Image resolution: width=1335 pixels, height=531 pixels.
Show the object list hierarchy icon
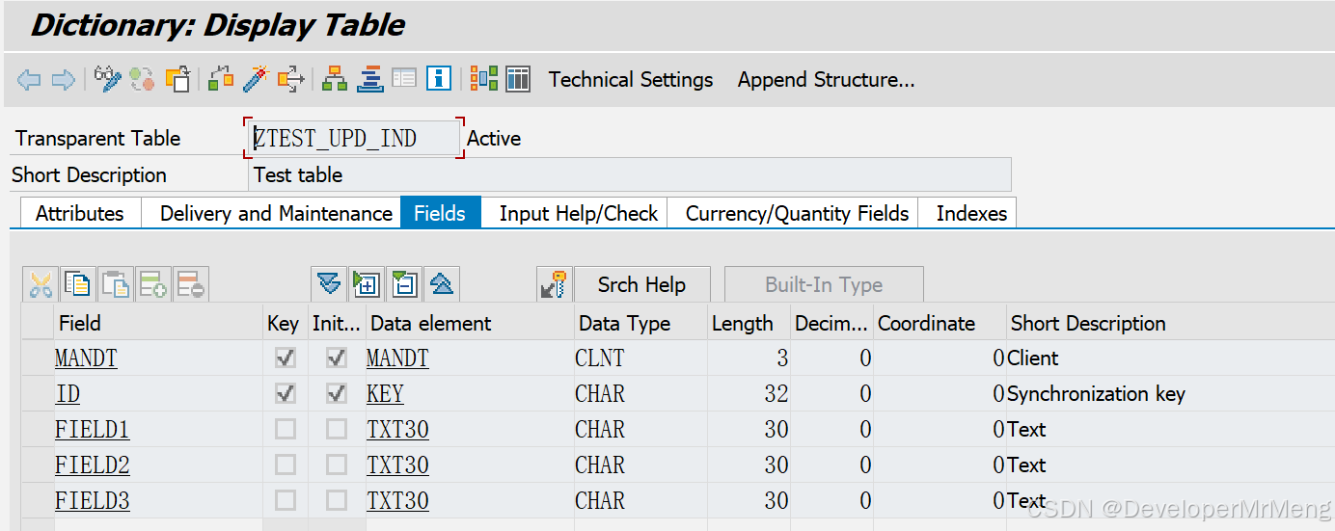[335, 79]
